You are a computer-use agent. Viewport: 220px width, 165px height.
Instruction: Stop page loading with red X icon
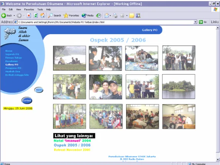(29, 16)
